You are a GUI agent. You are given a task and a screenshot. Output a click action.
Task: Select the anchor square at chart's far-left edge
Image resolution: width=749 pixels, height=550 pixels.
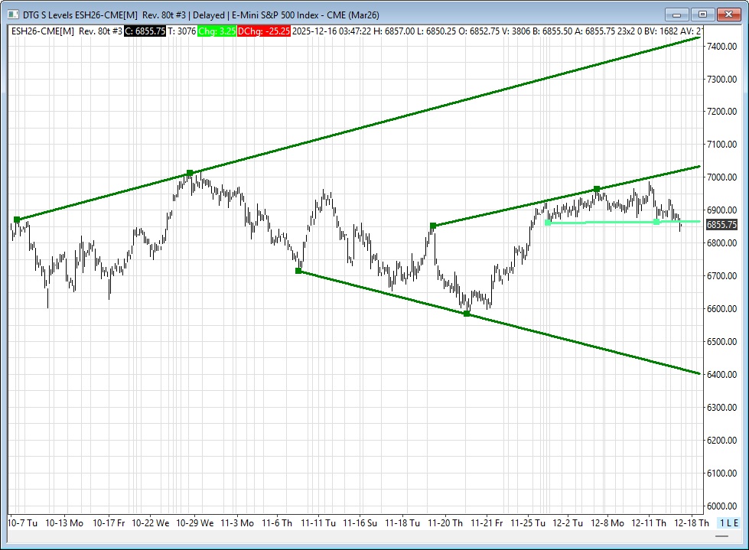17,220
